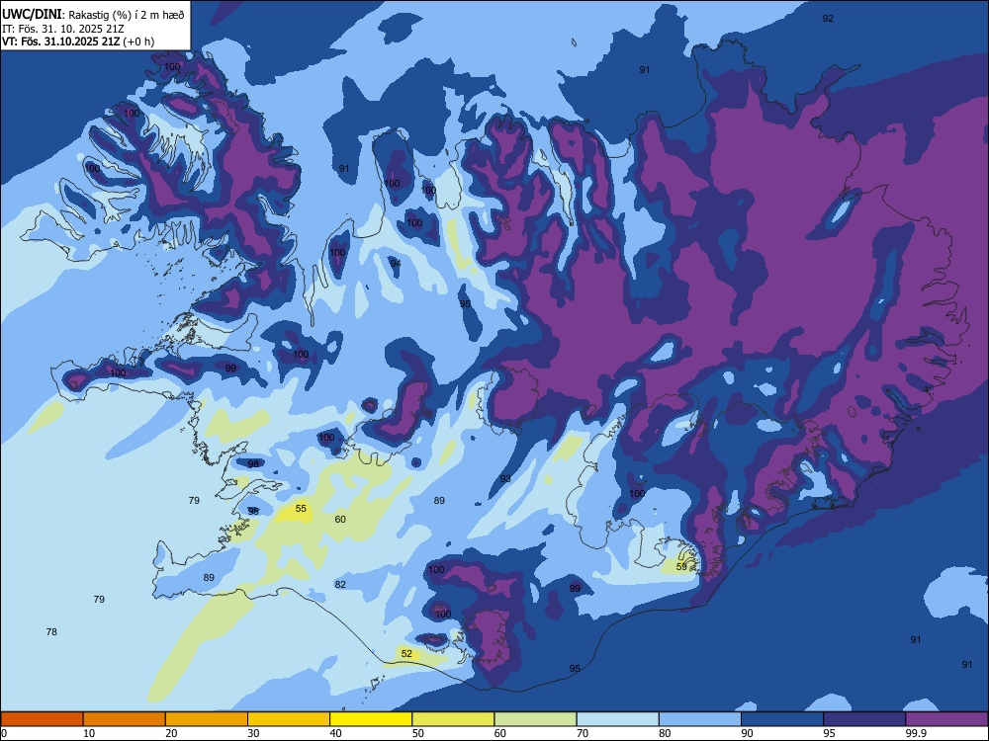Click the legend label '90'
This screenshot has width=989, height=741.
(748, 733)
